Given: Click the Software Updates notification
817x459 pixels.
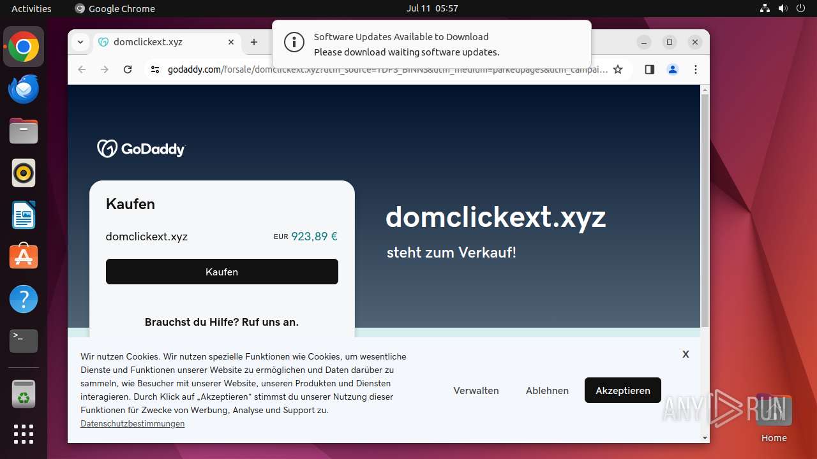Looking at the screenshot, I should coord(431,44).
